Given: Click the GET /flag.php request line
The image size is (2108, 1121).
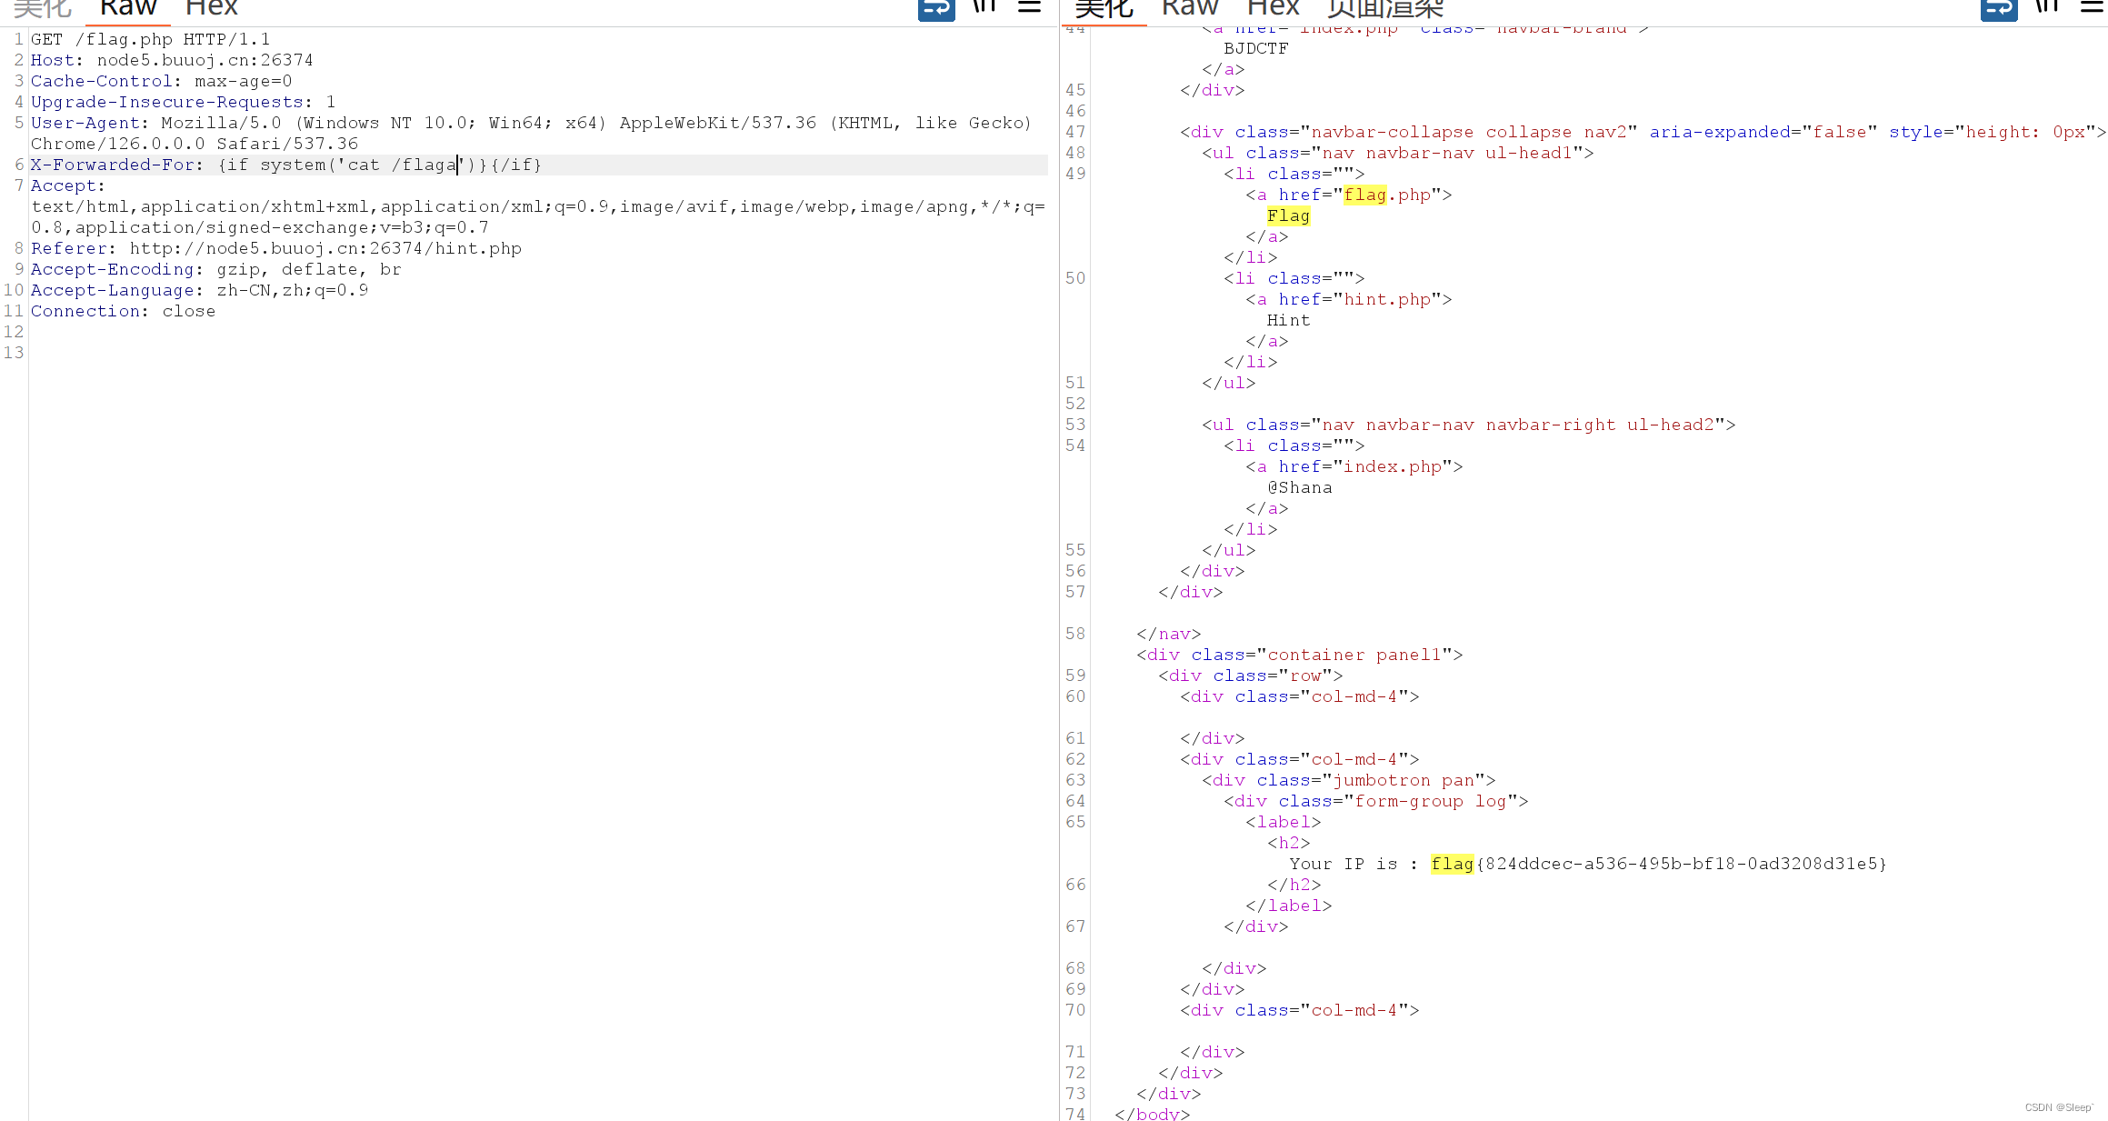Looking at the screenshot, I should coord(150,39).
